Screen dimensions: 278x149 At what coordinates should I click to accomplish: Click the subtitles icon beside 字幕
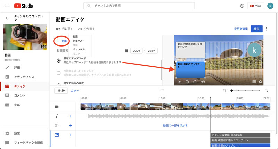(7, 105)
